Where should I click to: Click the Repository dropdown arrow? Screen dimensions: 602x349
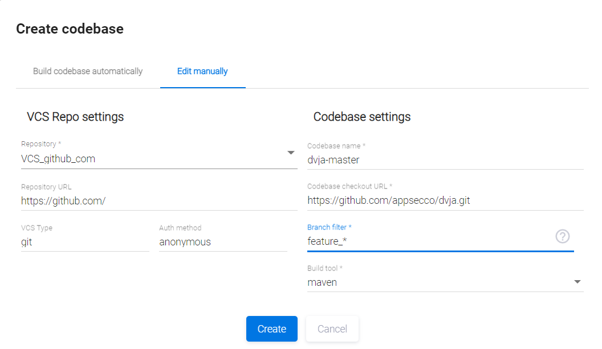click(x=291, y=153)
